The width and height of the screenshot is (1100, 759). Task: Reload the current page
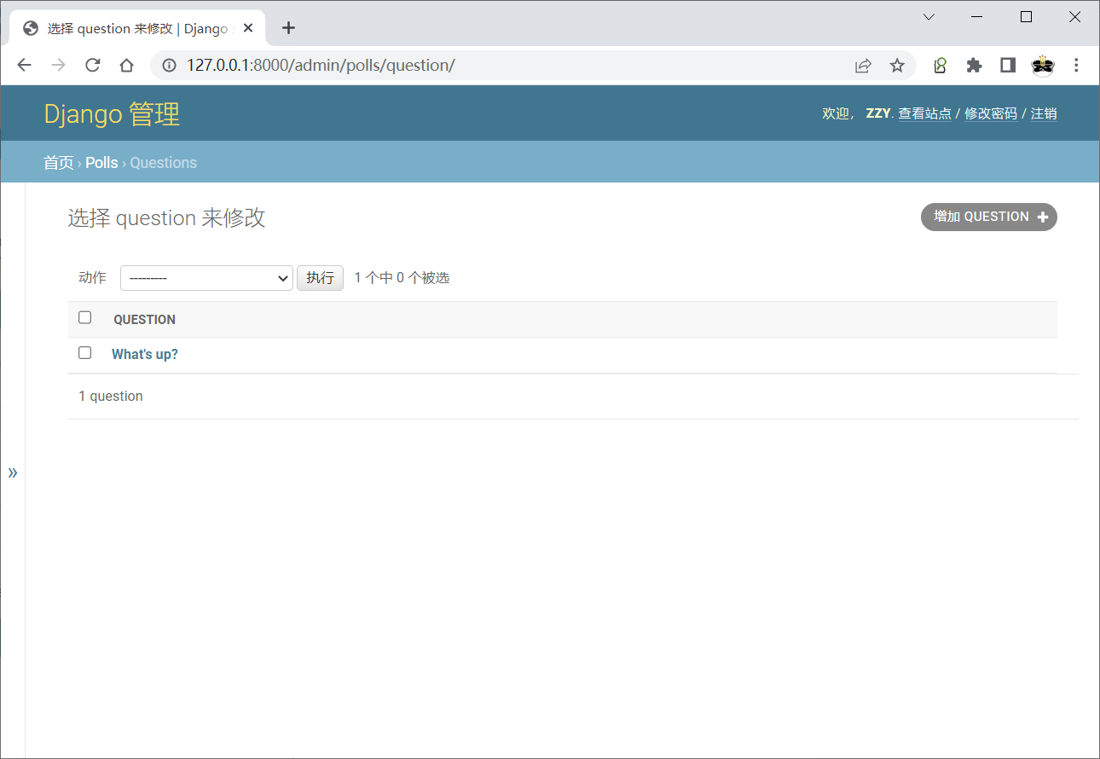93,66
